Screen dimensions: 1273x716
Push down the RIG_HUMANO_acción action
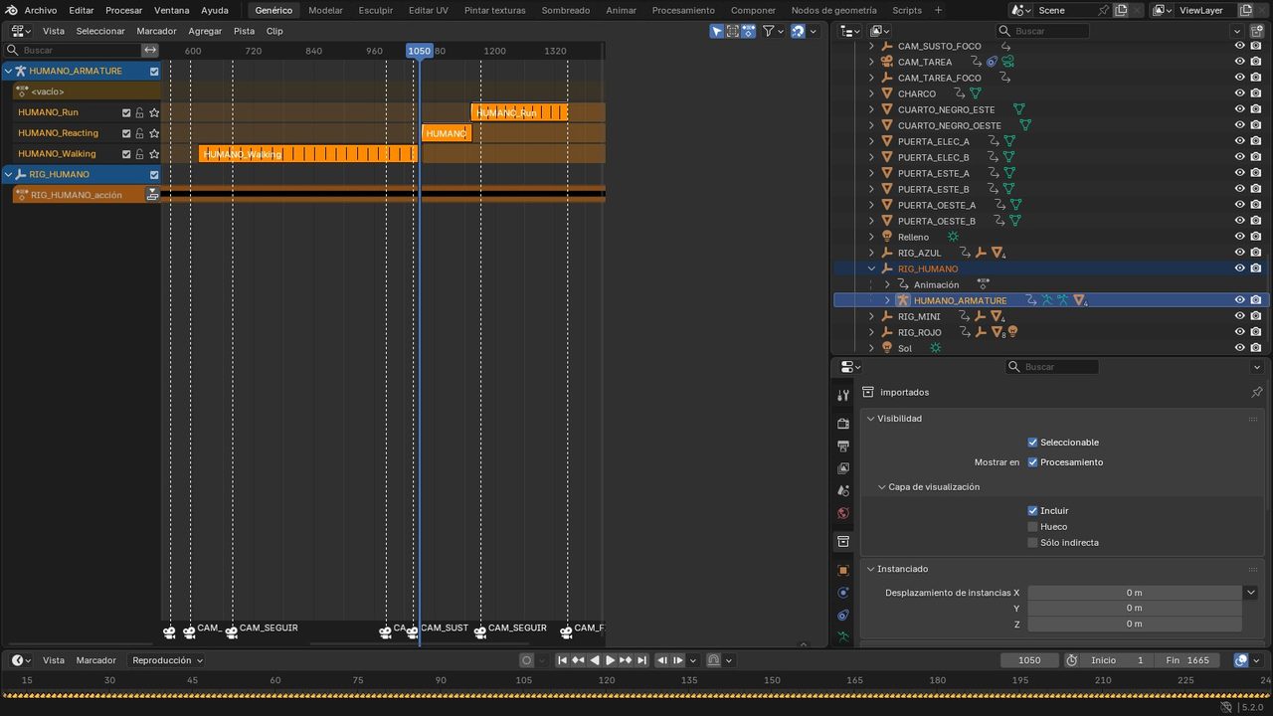pos(153,195)
